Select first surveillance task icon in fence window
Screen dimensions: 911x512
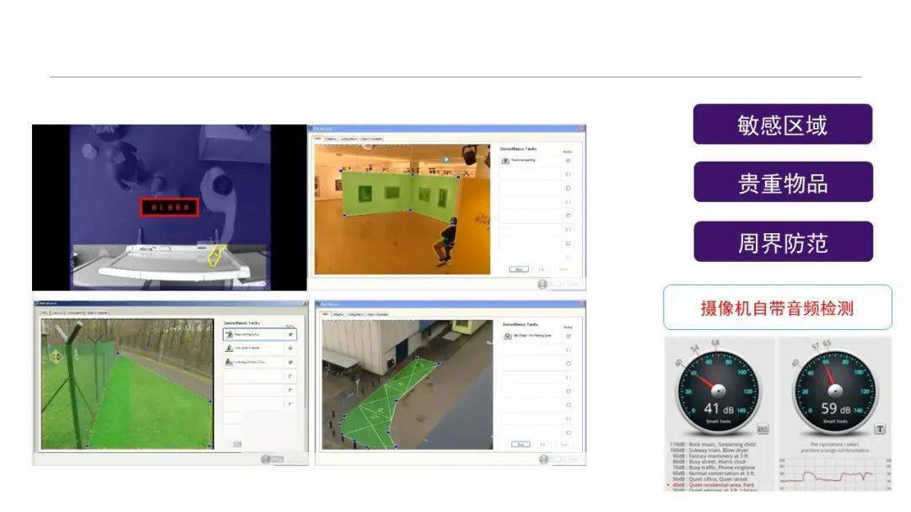pos(229,335)
